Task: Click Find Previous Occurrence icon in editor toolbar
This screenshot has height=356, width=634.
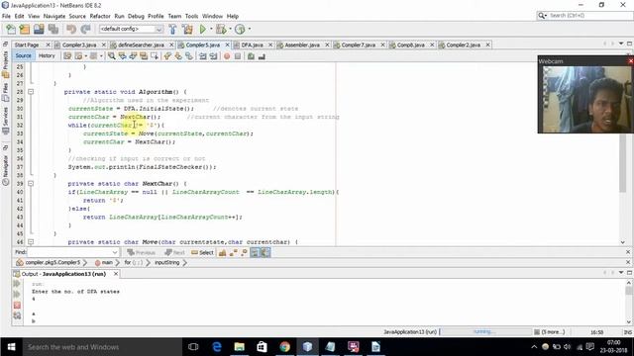Action: (122, 56)
